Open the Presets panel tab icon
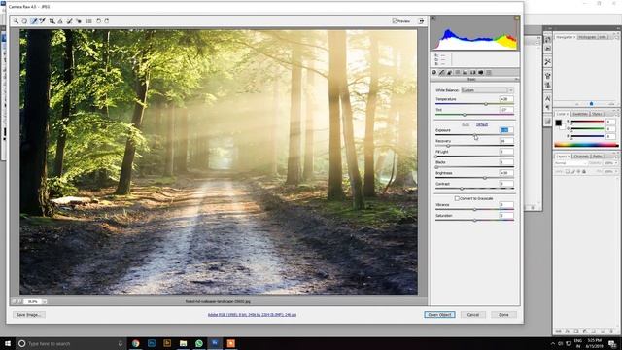 click(489, 72)
